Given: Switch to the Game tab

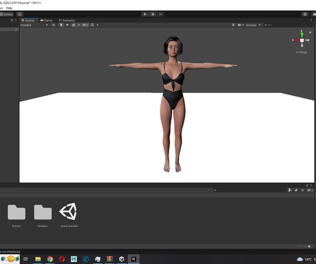Looking at the screenshot, I should pos(46,21).
